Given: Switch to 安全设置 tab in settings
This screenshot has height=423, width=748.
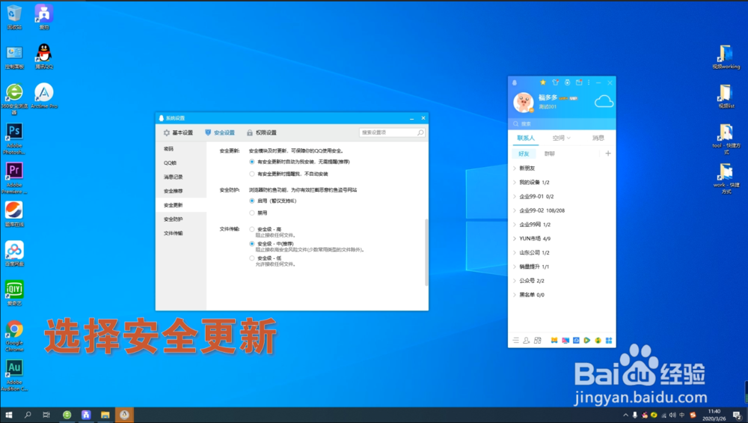Looking at the screenshot, I should click(x=220, y=133).
